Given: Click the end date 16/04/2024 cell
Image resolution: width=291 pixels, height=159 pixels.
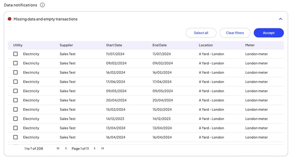Looking at the screenshot, I should point(162,137).
